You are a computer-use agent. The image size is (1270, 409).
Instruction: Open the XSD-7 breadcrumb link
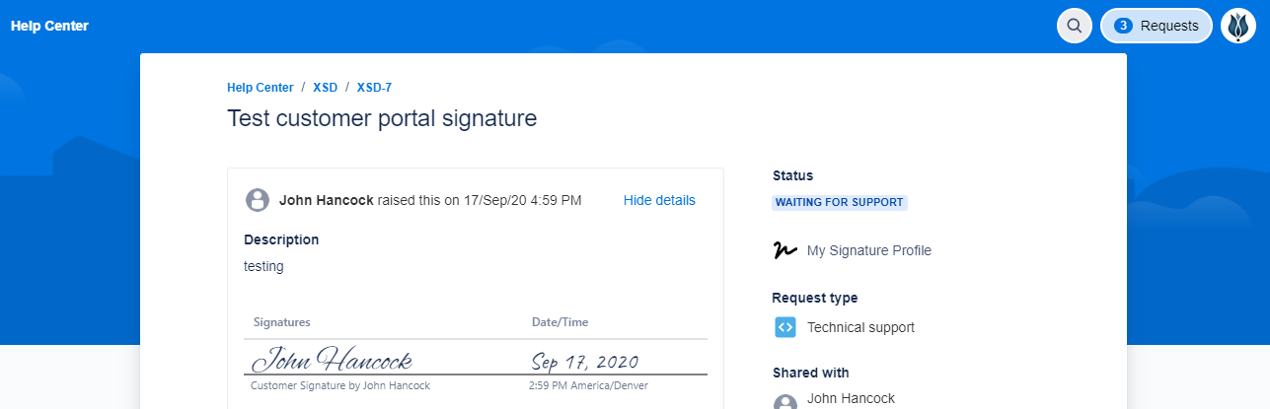click(x=374, y=88)
